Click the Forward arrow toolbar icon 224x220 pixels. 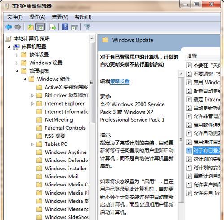click(18, 27)
